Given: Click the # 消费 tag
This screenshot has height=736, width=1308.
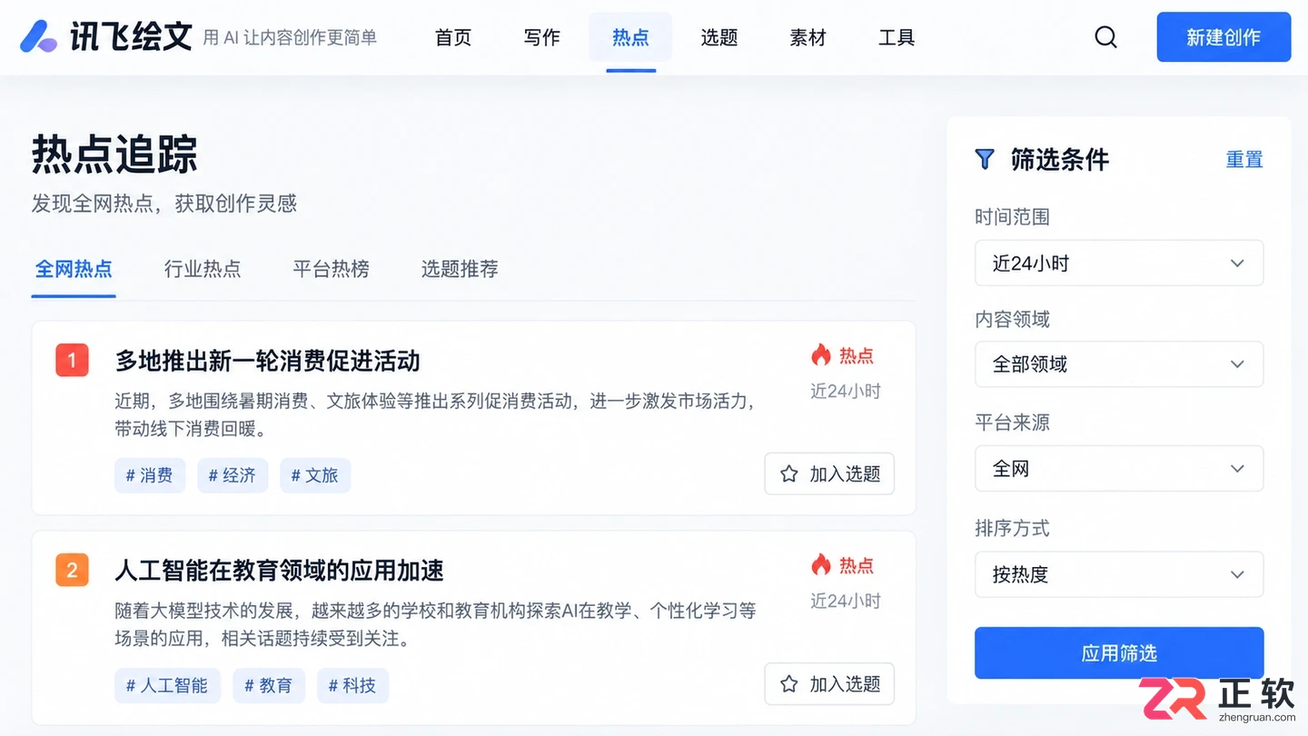Looking at the screenshot, I should (x=150, y=475).
